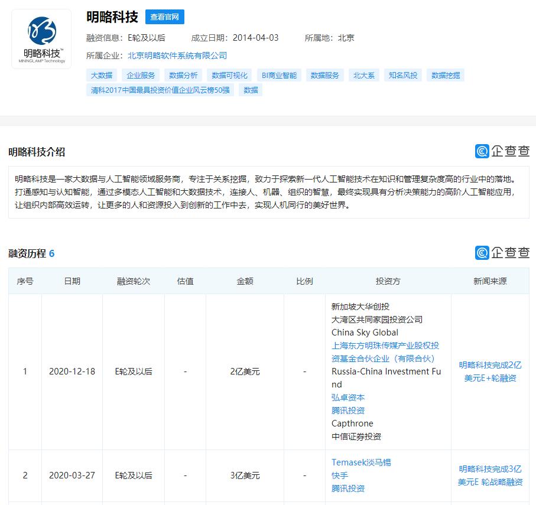536x505 pixels.
Task: Click the date cell 2020-03-27
Action: click(72, 475)
